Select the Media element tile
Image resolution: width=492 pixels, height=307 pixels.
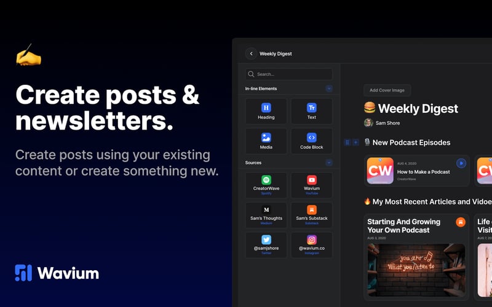(266, 141)
